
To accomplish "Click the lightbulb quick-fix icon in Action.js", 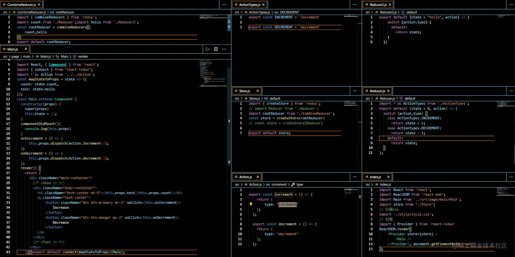I will [x=251, y=205].
